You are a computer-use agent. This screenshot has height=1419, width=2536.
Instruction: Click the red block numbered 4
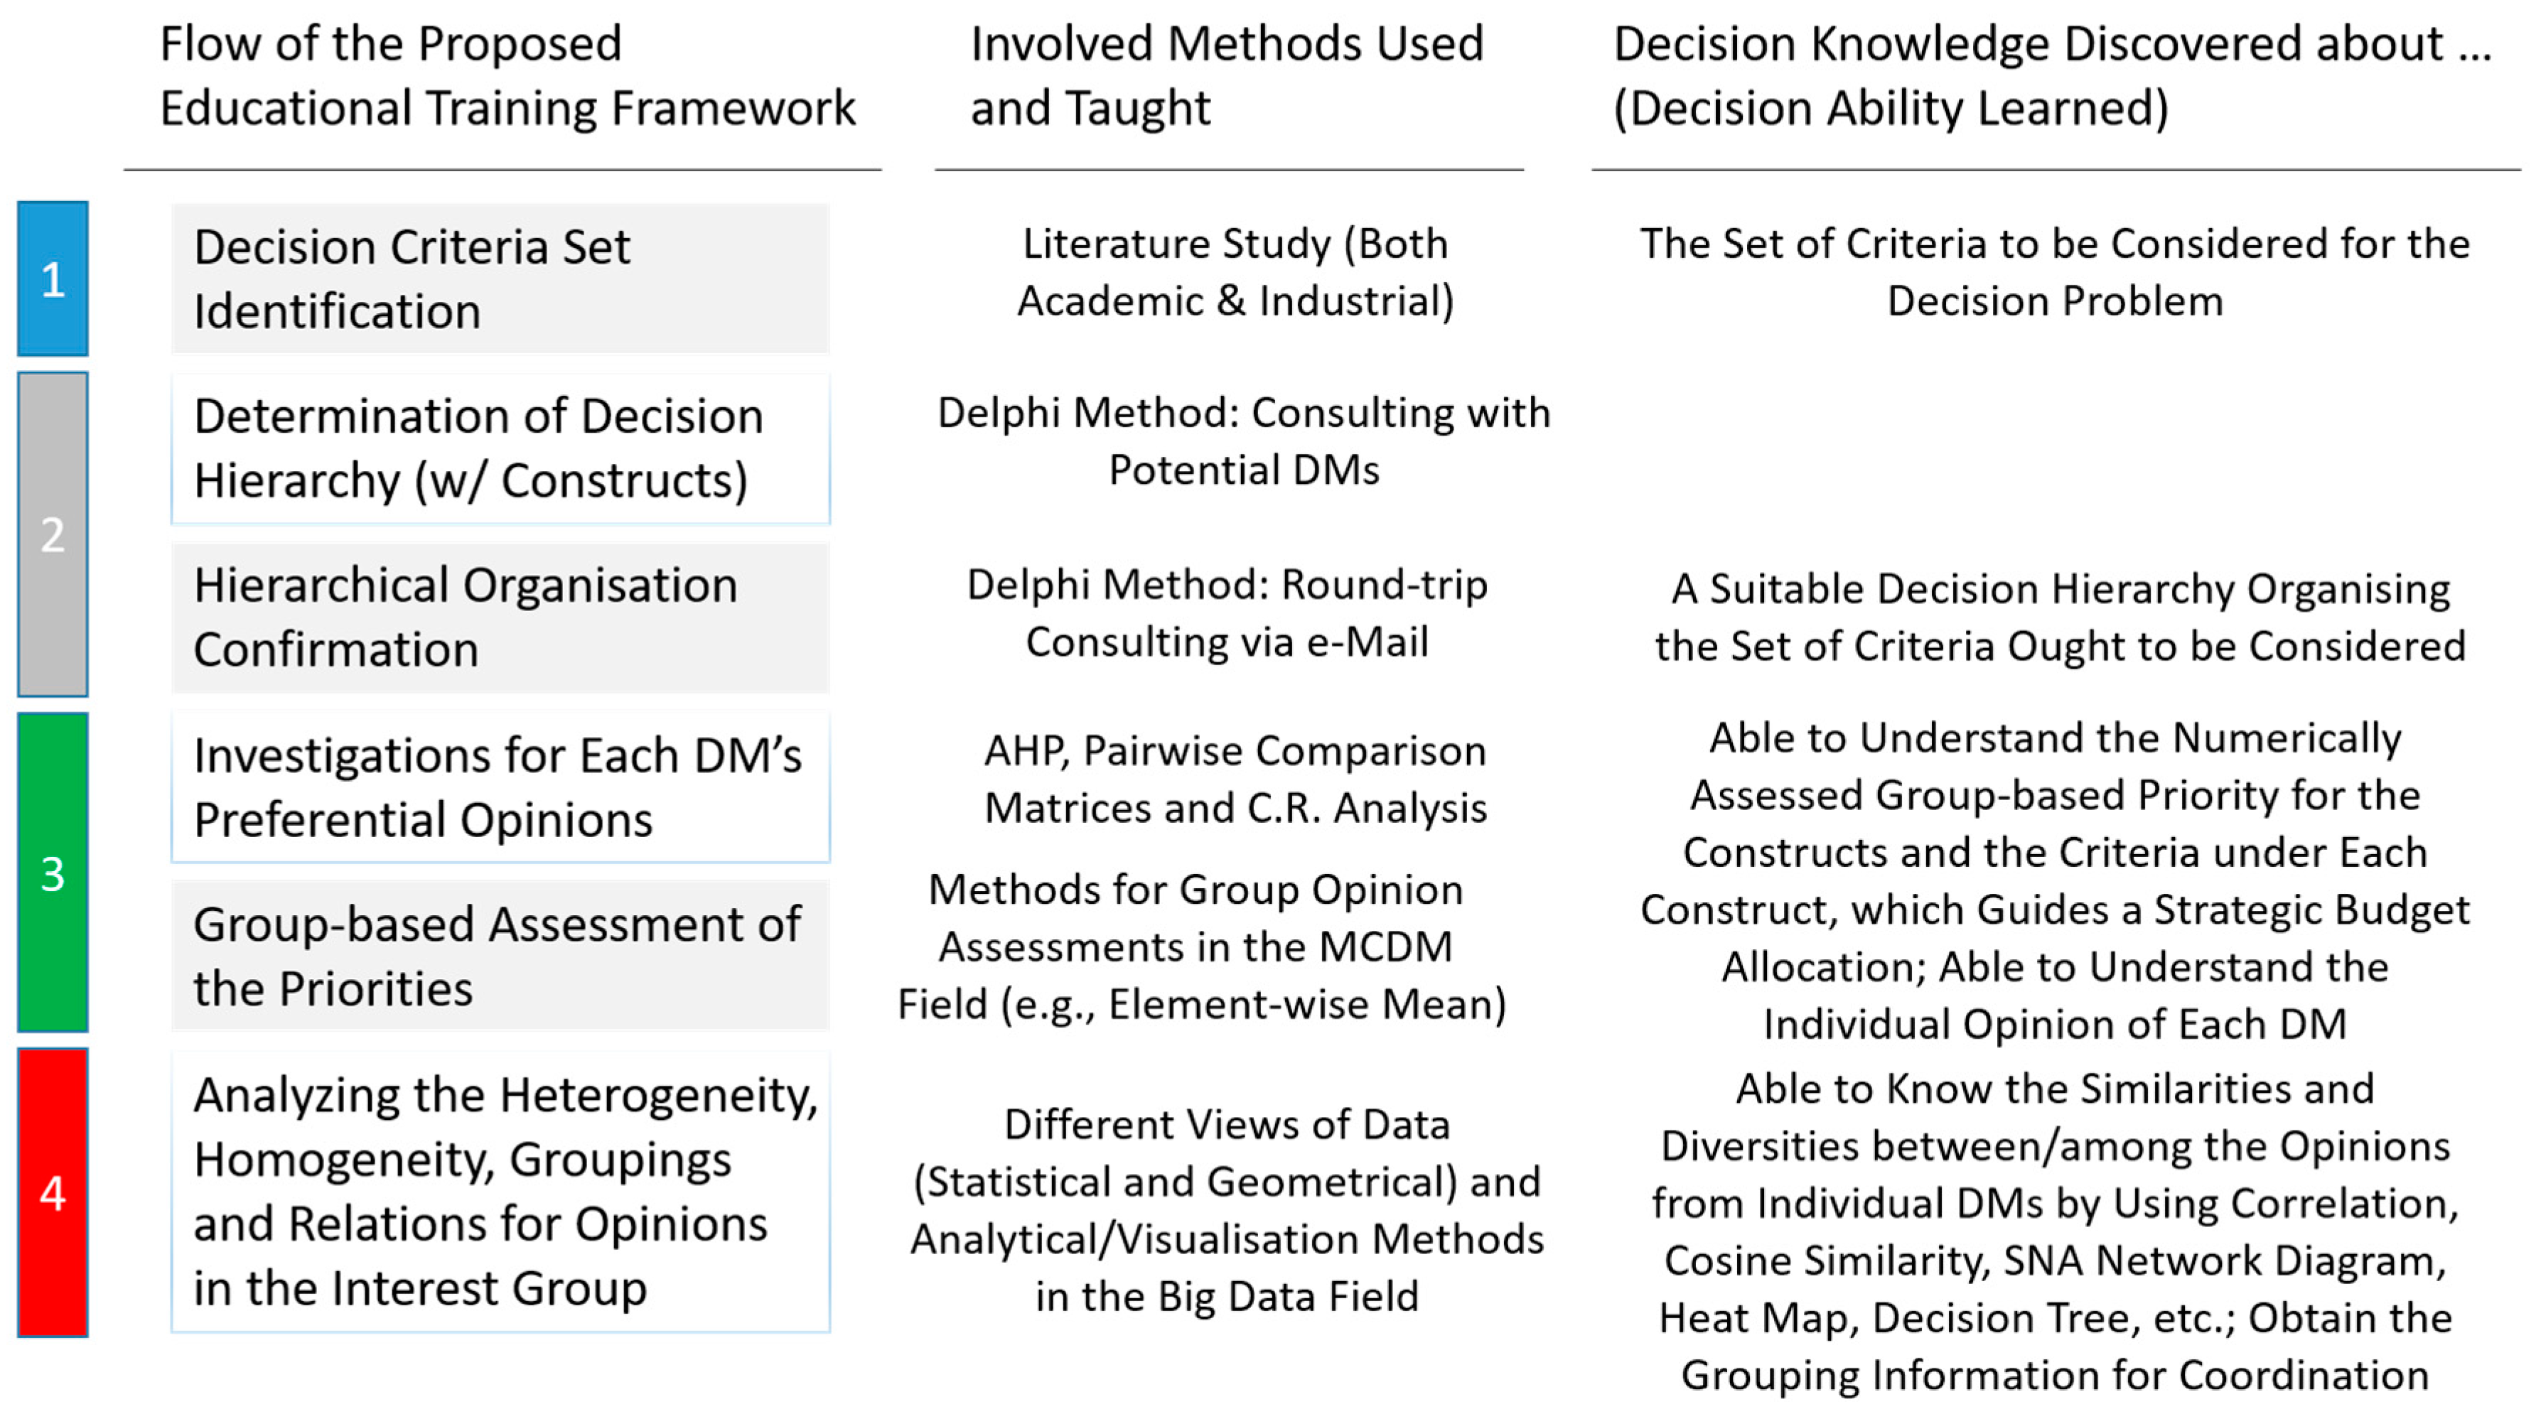(x=53, y=1192)
